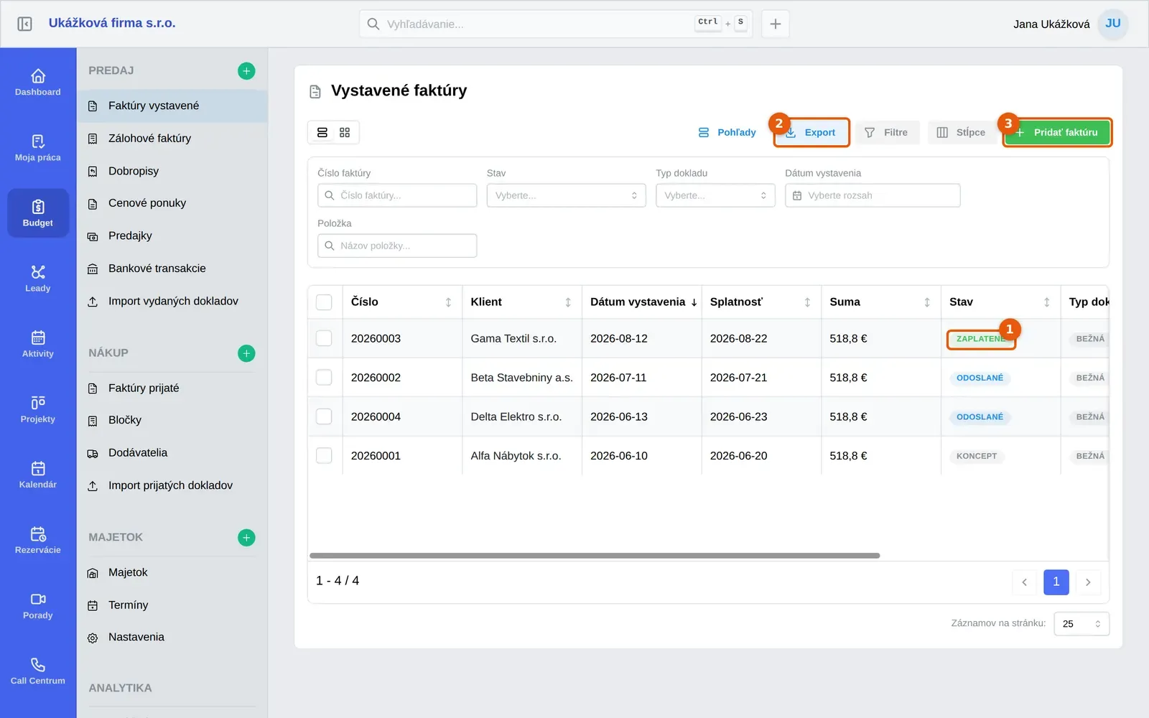The height and width of the screenshot is (718, 1149).
Task: Open Kalendár module
Action: click(38, 474)
